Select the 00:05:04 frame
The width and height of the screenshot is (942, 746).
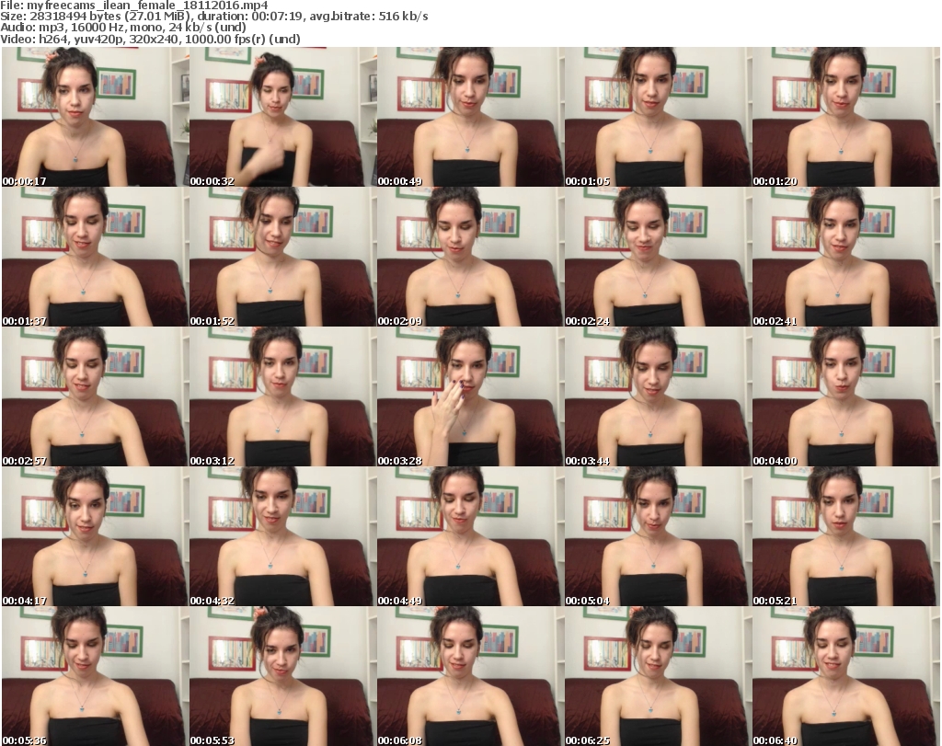click(x=658, y=536)
